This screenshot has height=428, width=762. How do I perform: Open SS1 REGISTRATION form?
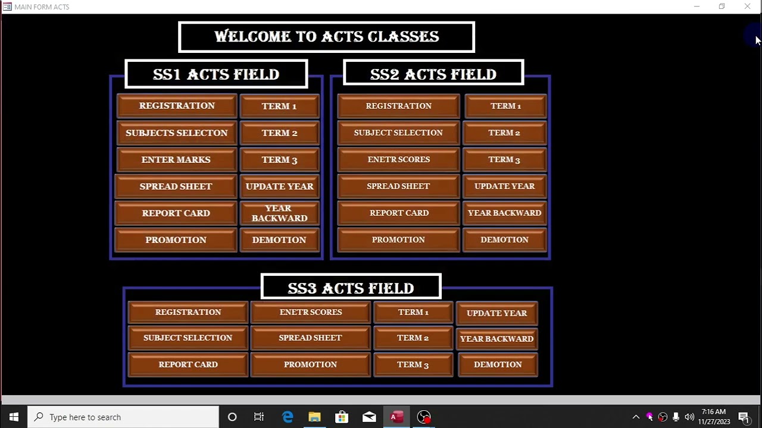click(x=177, y=106)
